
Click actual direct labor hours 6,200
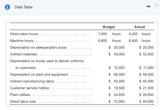[x=133, y=34]
